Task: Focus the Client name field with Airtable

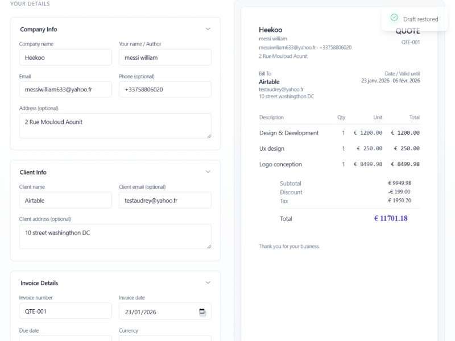Action: (65, 200)
